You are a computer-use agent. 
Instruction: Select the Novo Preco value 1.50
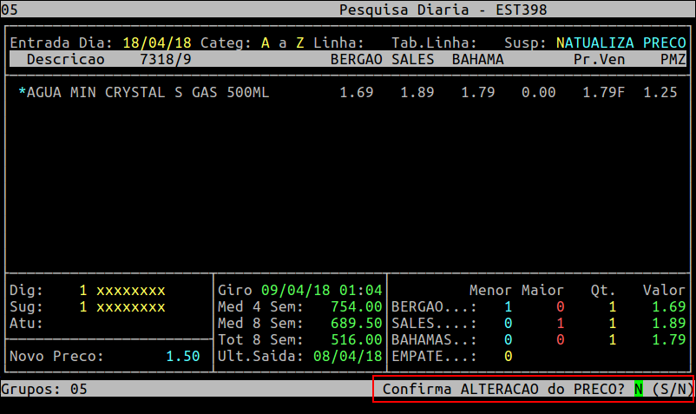(182, 356)
